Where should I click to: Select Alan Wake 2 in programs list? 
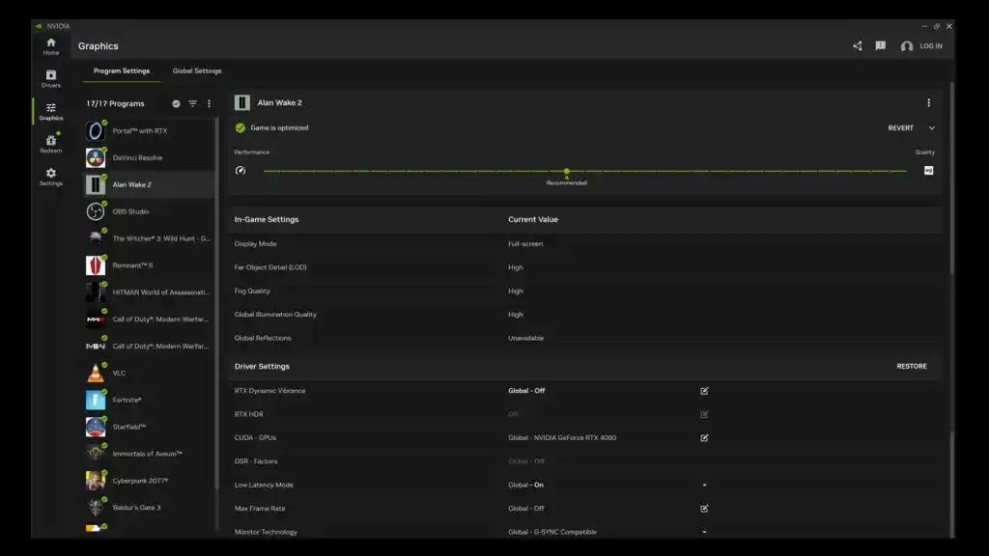(149, 184)
